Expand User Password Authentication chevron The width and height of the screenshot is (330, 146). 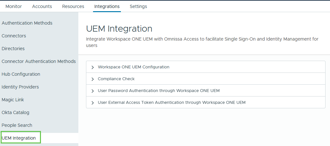click(x=93, y=91)
